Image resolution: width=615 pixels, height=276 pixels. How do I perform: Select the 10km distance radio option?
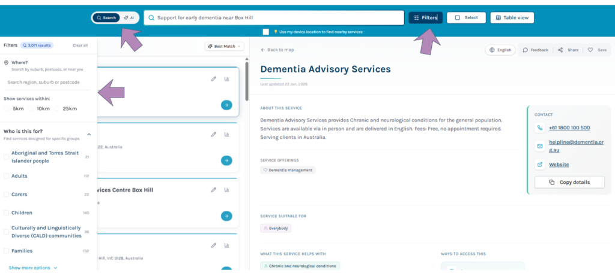click(31, 109)
